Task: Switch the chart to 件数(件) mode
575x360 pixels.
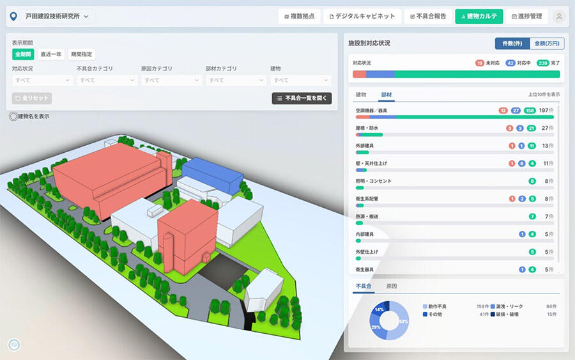Action: click(x=512, y=43)
